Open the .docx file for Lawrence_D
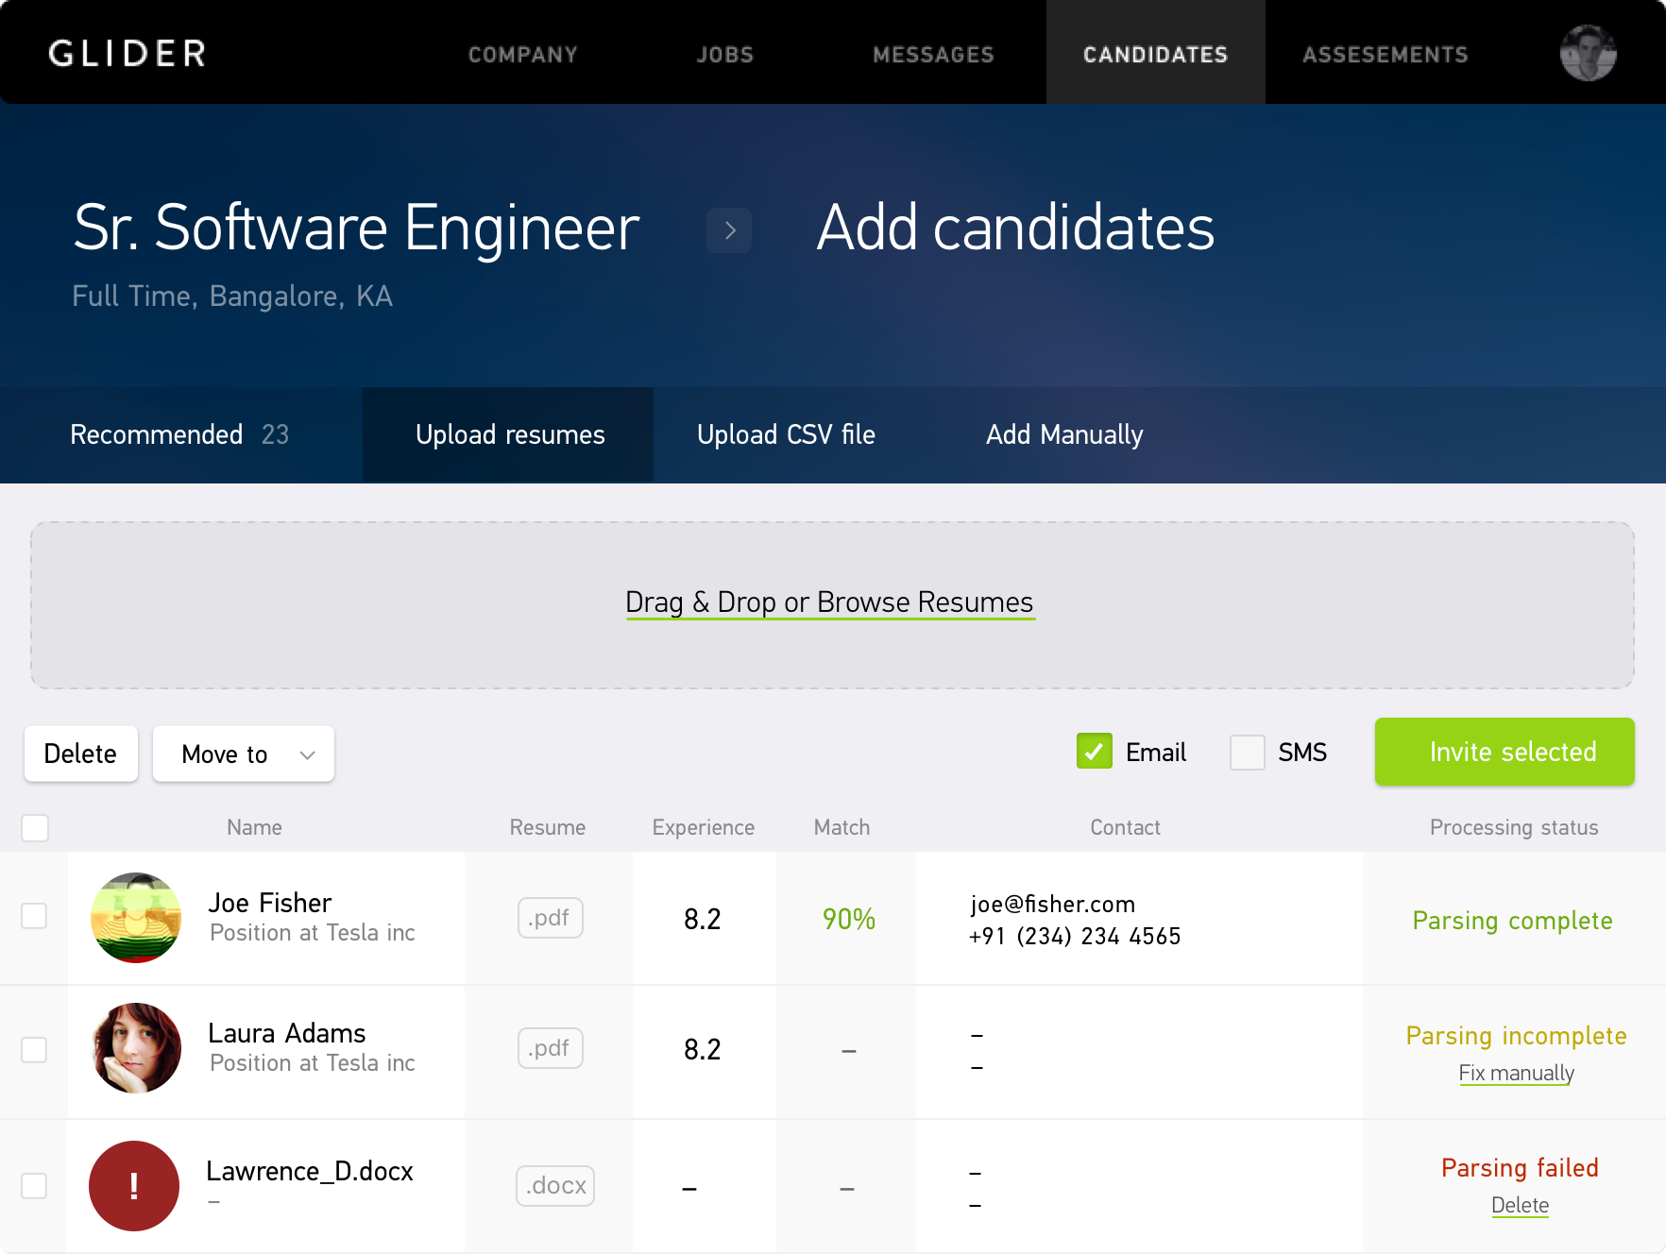 tap(554, 1186)
